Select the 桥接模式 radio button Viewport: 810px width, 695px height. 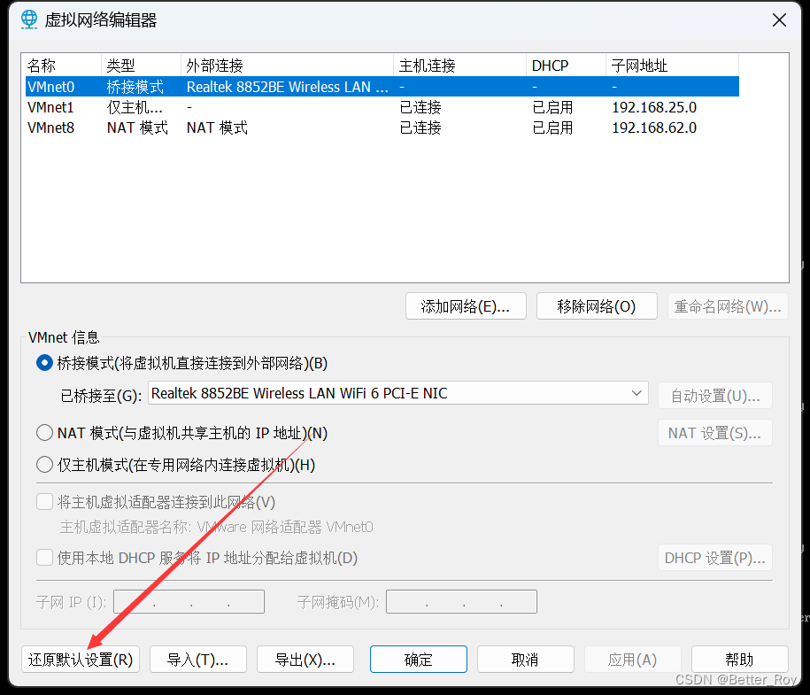coord(45,363)
